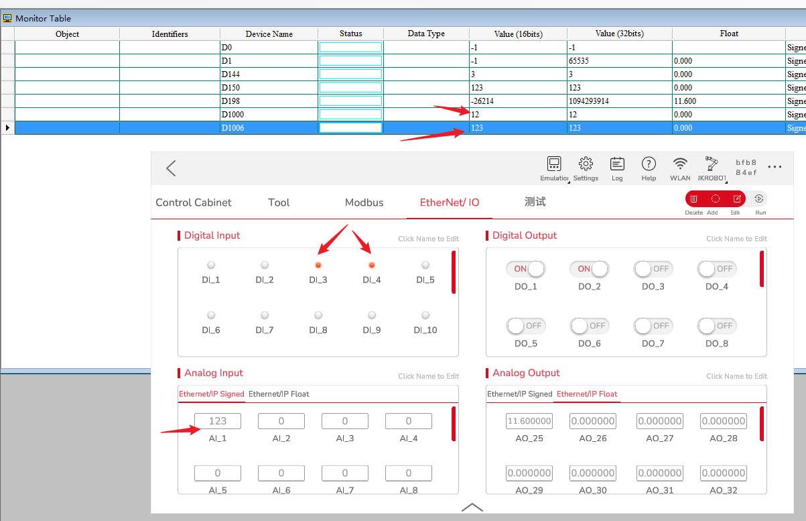Open the three-dot more options menu
The width and height of the screenshot is (806, 521).
point(775,167)
